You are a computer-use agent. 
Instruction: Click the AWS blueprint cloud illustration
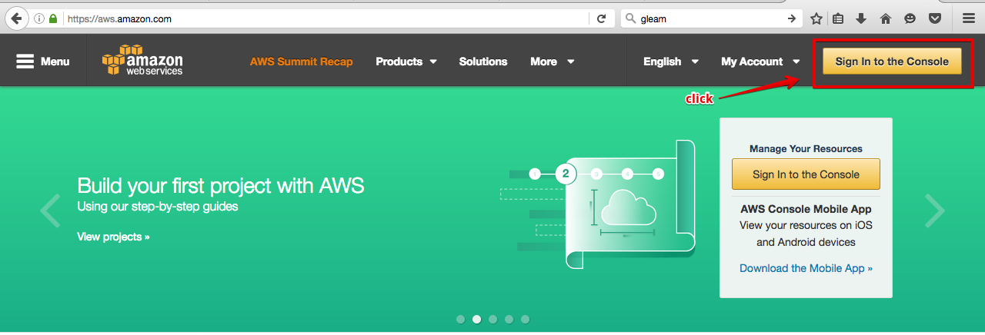click(x=598, y=204)
